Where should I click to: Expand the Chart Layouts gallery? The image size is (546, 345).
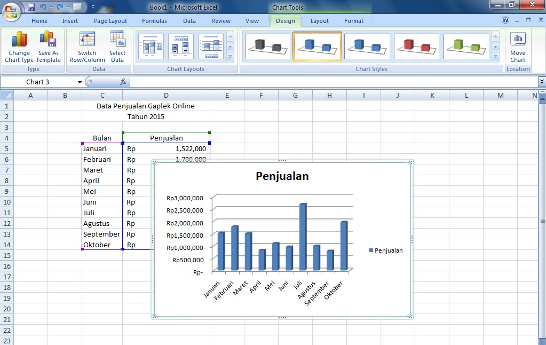230,57
